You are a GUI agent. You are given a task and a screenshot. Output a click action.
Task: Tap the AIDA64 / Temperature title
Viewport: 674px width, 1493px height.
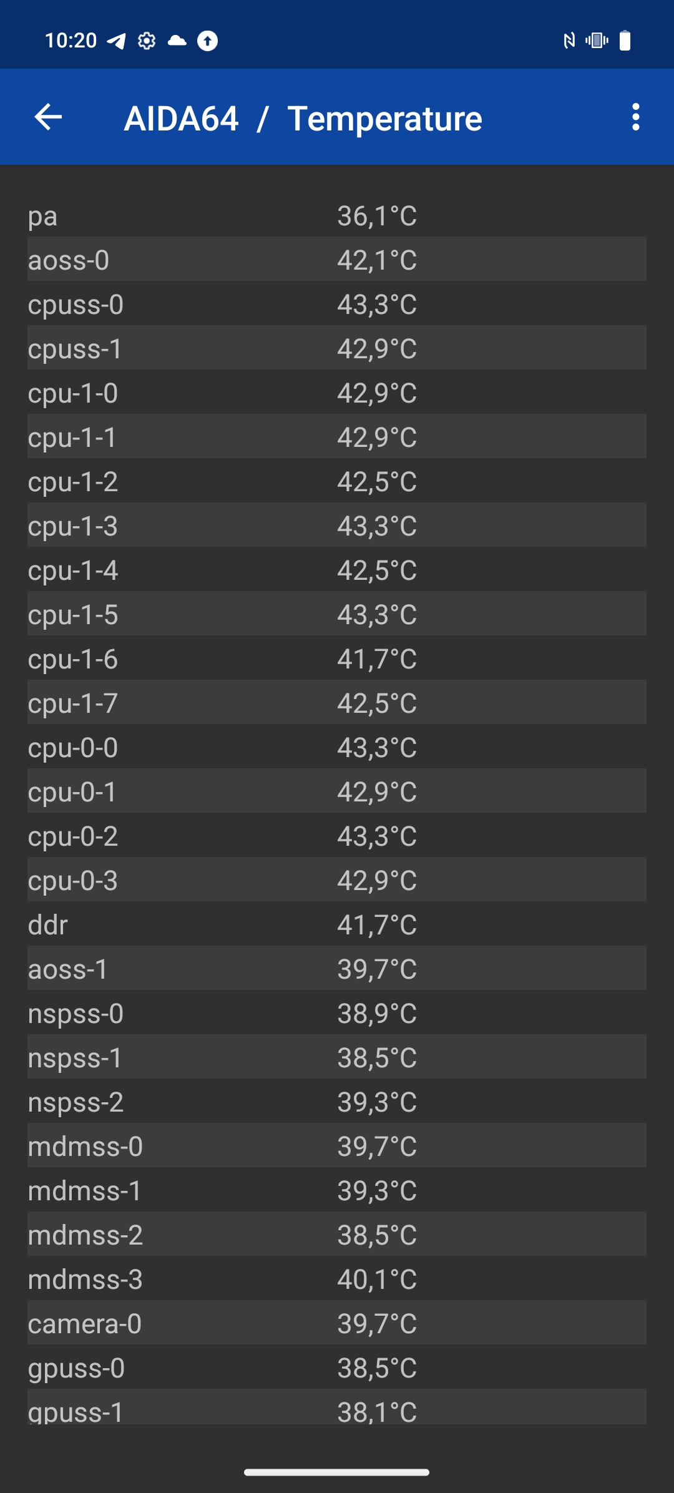303,119
